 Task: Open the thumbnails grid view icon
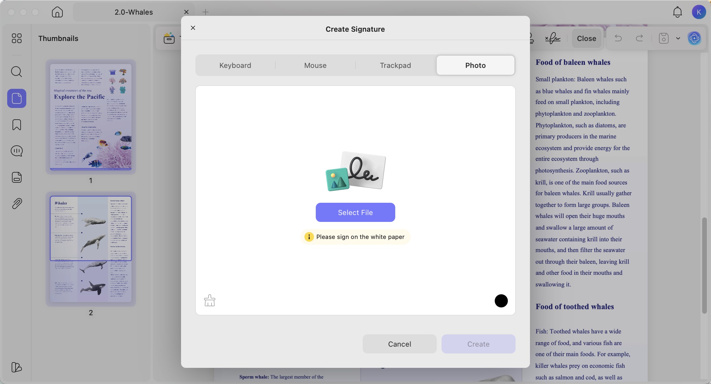[x=17, y=38]
